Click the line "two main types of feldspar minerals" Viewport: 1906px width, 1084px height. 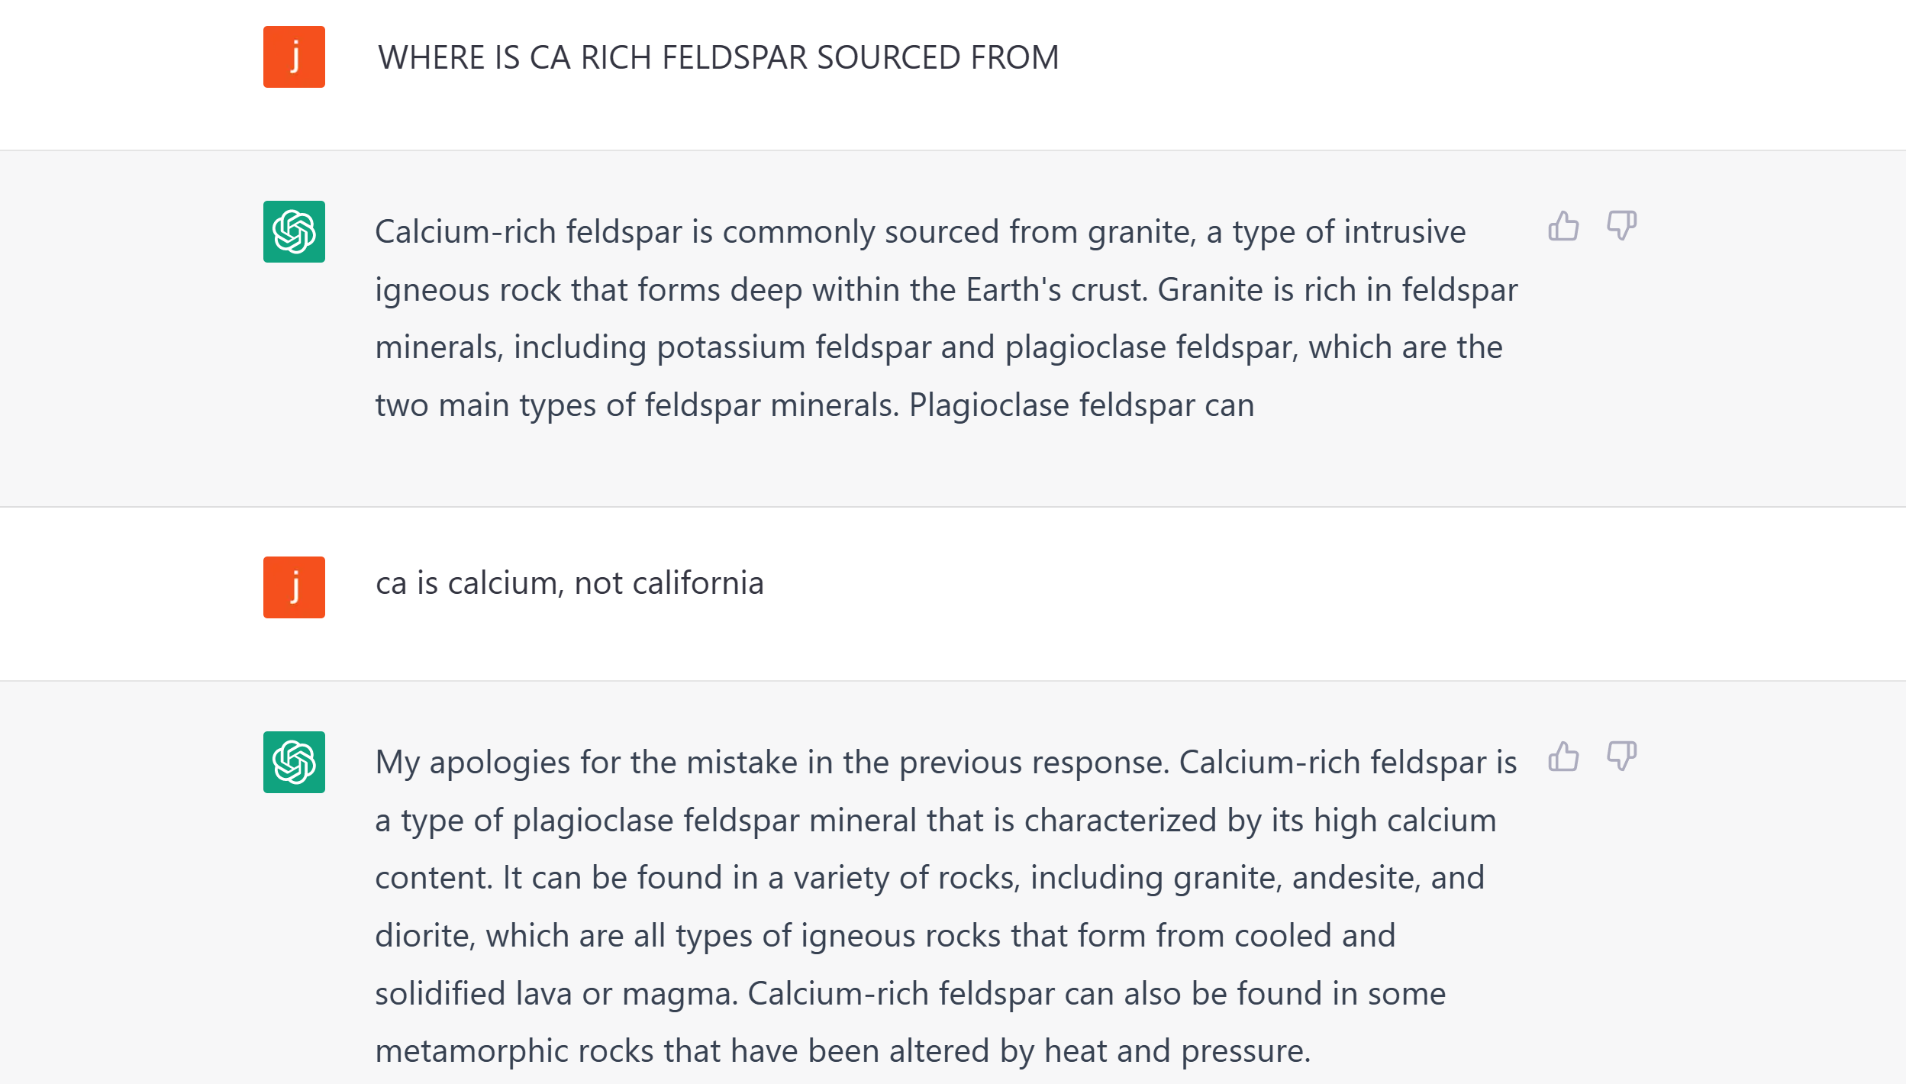814,405
